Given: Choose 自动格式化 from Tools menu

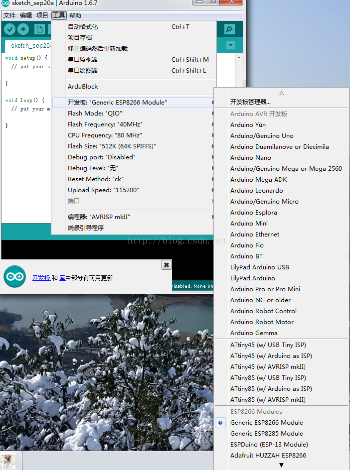Looking at the screenshot, I should pos(134,27).
